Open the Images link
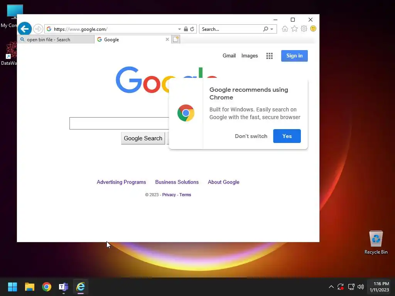 (x=250, y=55)
